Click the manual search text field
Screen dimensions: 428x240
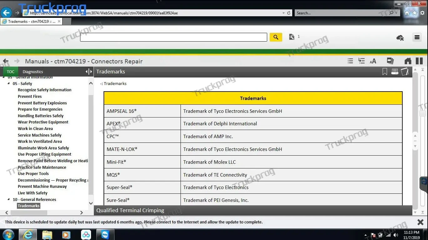(173, 37)
